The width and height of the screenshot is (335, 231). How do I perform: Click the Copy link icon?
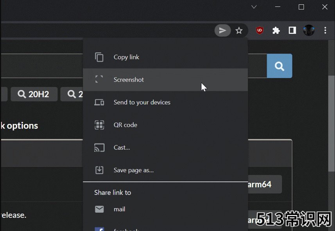[x=99, y=57]
